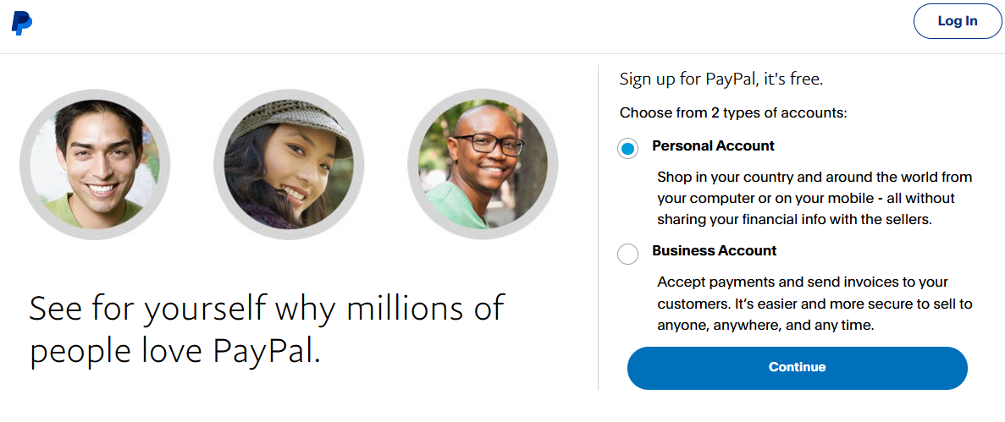Click the PayPal logo in the header

(21, 23)
